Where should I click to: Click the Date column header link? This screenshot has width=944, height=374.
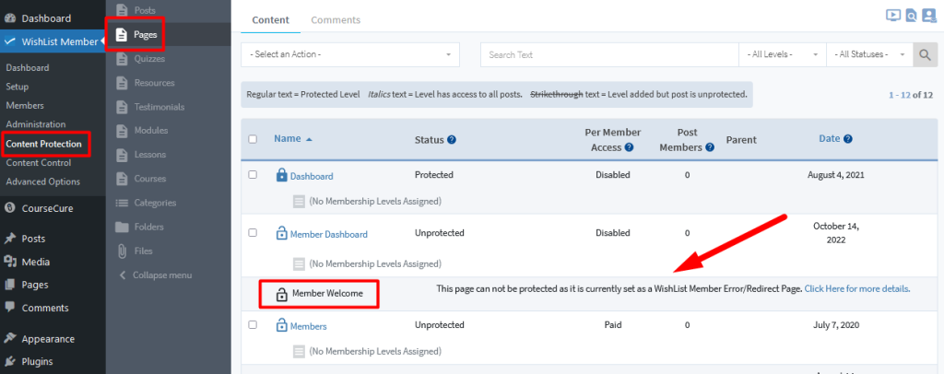click(x=829, y=138)
